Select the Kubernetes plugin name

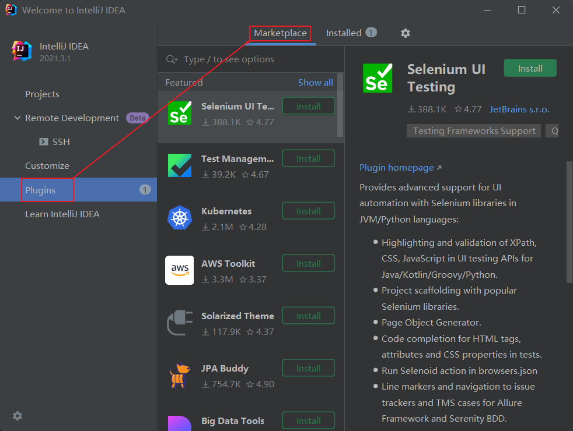click(x=226, y=211)
